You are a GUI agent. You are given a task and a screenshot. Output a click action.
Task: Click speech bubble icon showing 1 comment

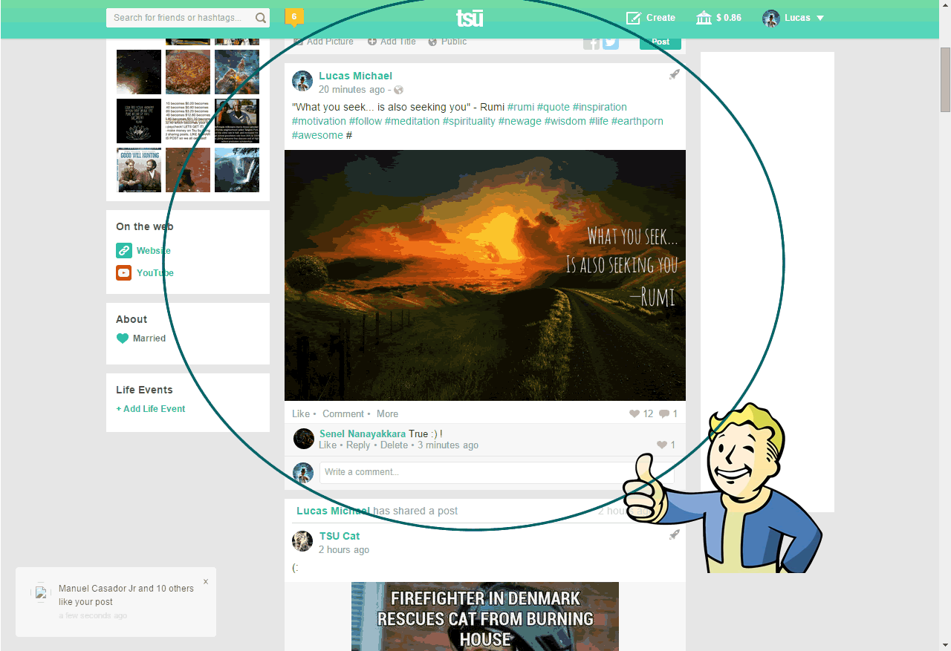click(664, 414)
